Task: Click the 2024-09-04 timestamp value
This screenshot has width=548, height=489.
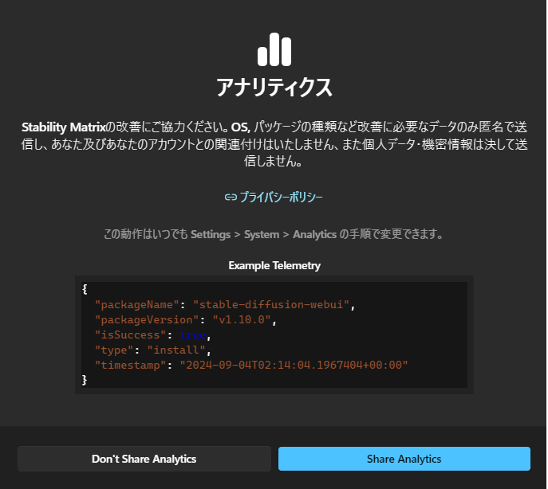Action: 293,365
